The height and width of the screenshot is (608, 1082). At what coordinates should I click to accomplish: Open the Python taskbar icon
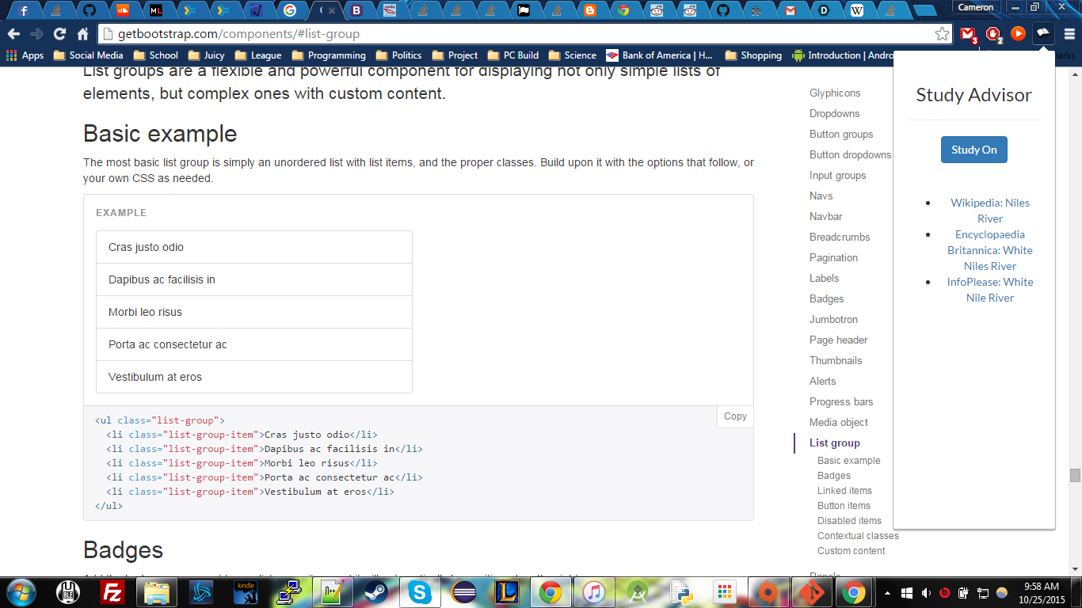point(680,592)
